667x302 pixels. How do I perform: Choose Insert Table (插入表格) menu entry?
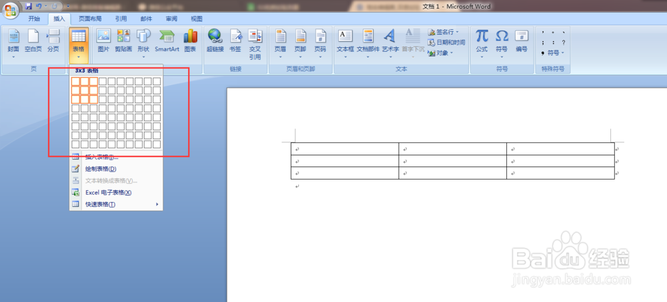pos(115,157)
